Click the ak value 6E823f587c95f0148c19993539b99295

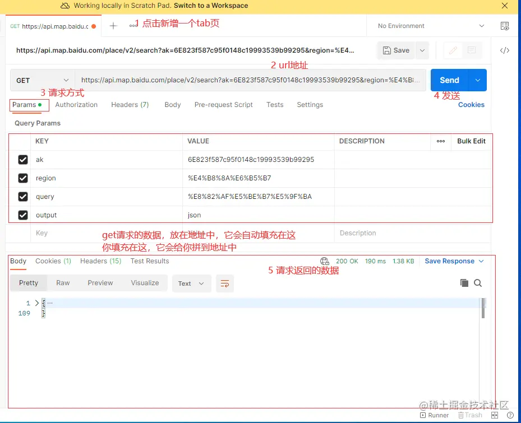(251, 160)
